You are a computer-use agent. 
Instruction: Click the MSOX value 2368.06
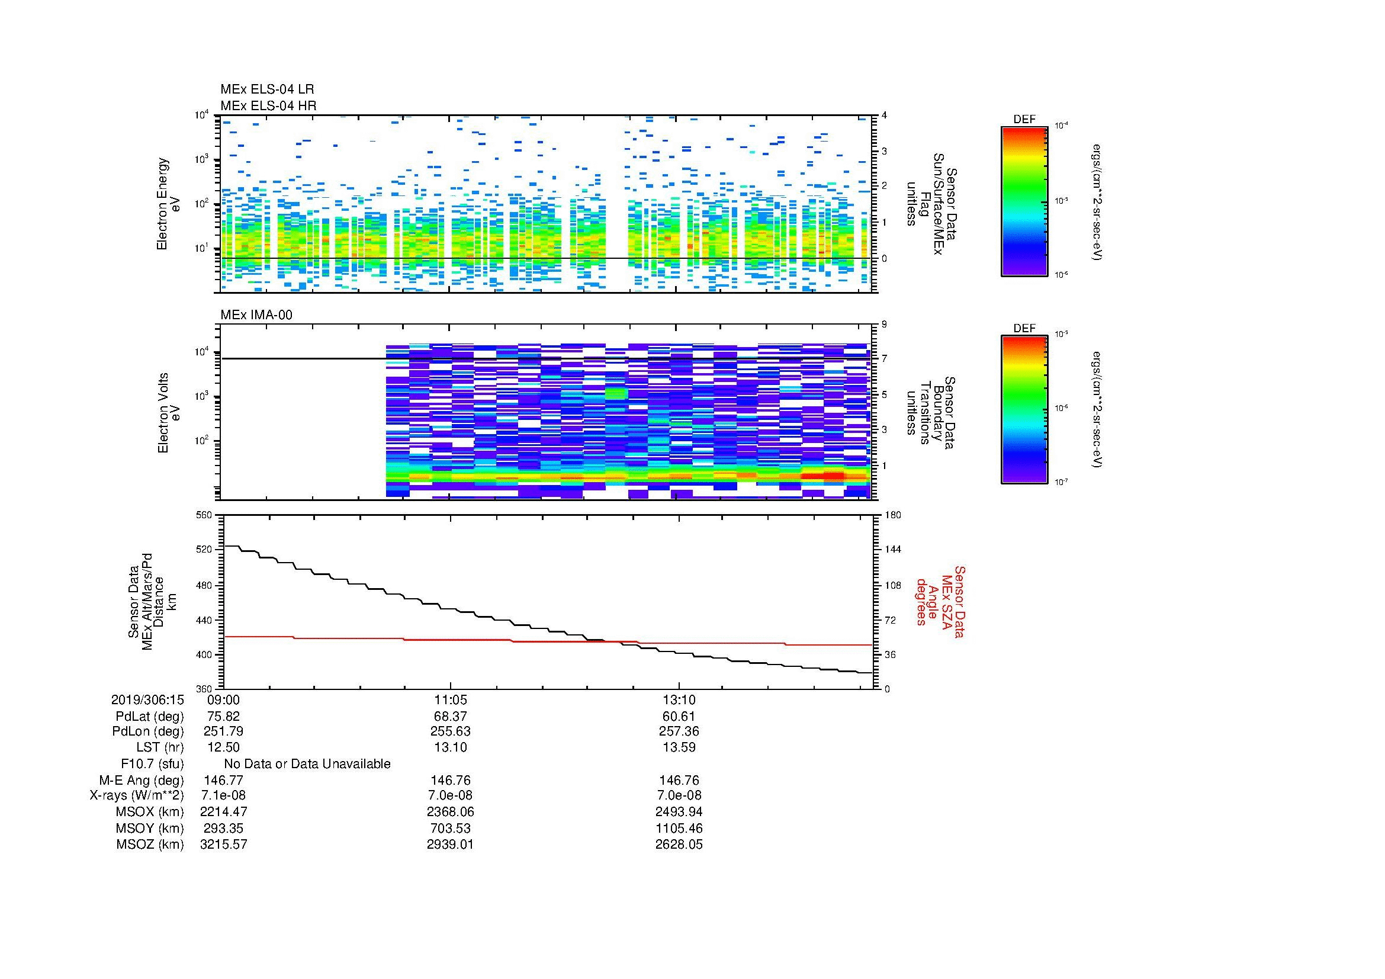(x=451, y=812)
